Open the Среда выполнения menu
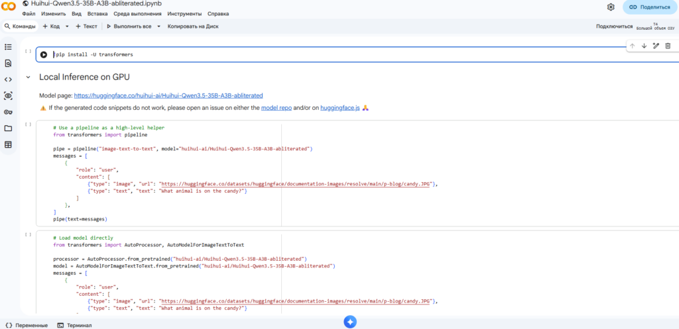The width and height of the screenshot is (679, 329). tap(138, 14)
